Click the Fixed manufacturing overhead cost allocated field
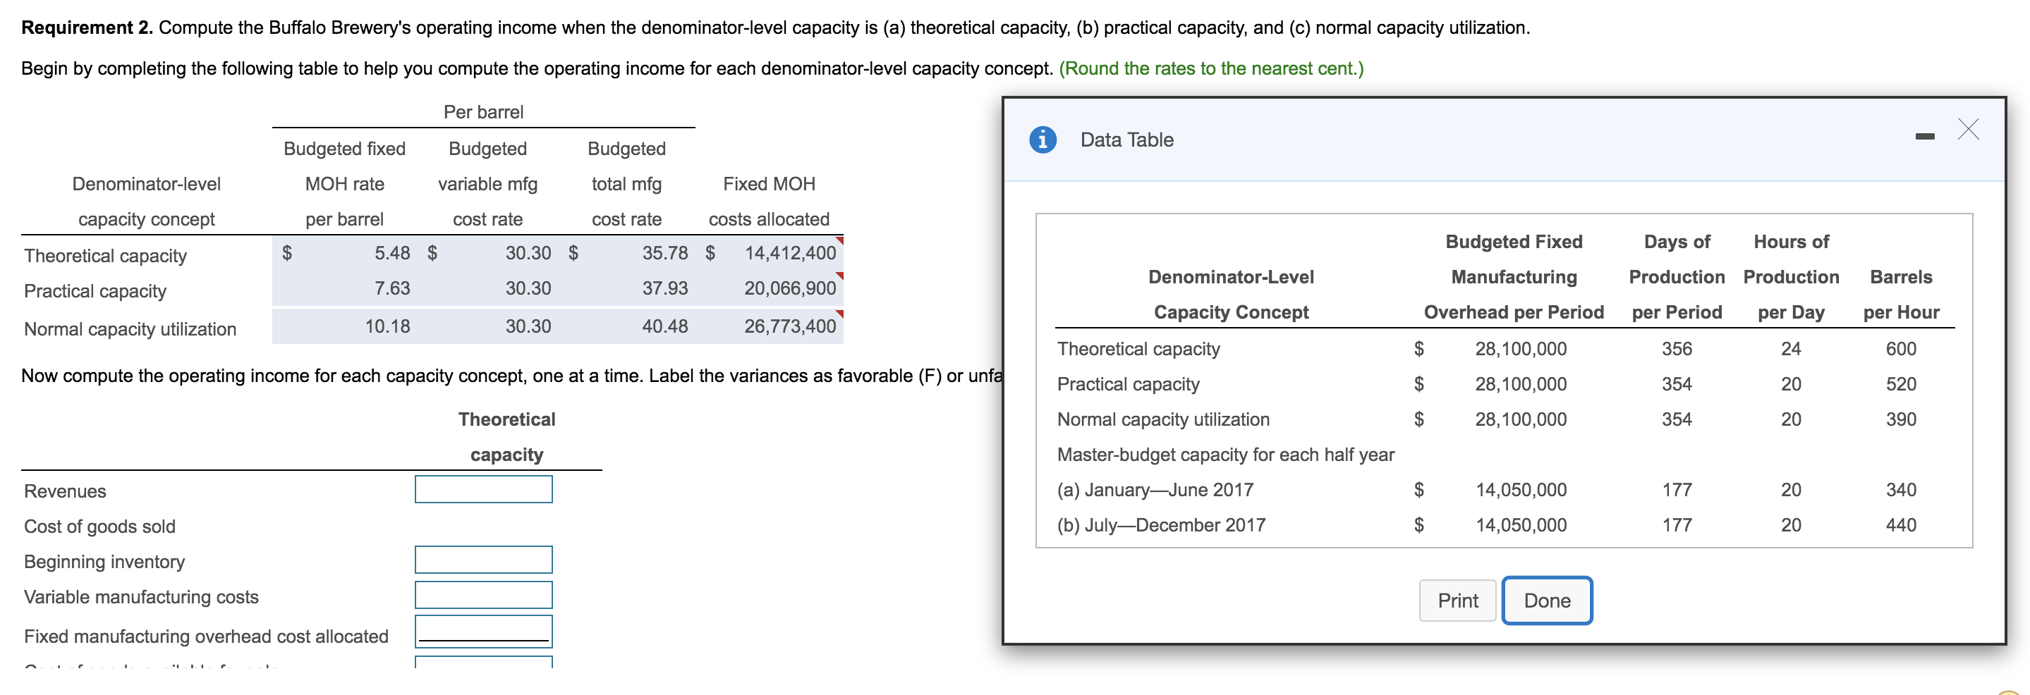2030x695 pixels. pyautogui.click(x=483, y=632)
